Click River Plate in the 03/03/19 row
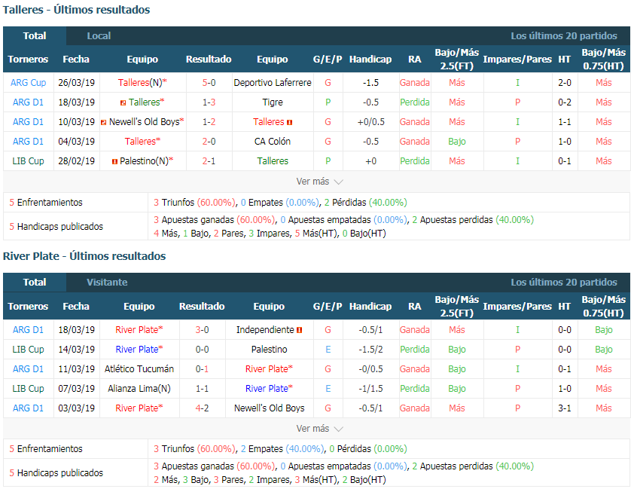The width and height of the screenshot is (631, 489). pyautogui.click(x=137, y=408)
